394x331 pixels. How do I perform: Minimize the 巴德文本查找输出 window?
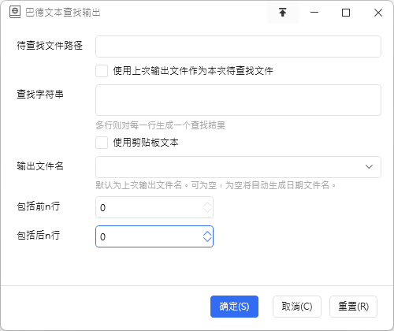(314, 13)
